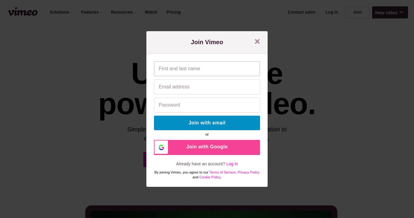414x218 pixels.
Task: Go to the Watch menu item
Action: coord(151,12)
